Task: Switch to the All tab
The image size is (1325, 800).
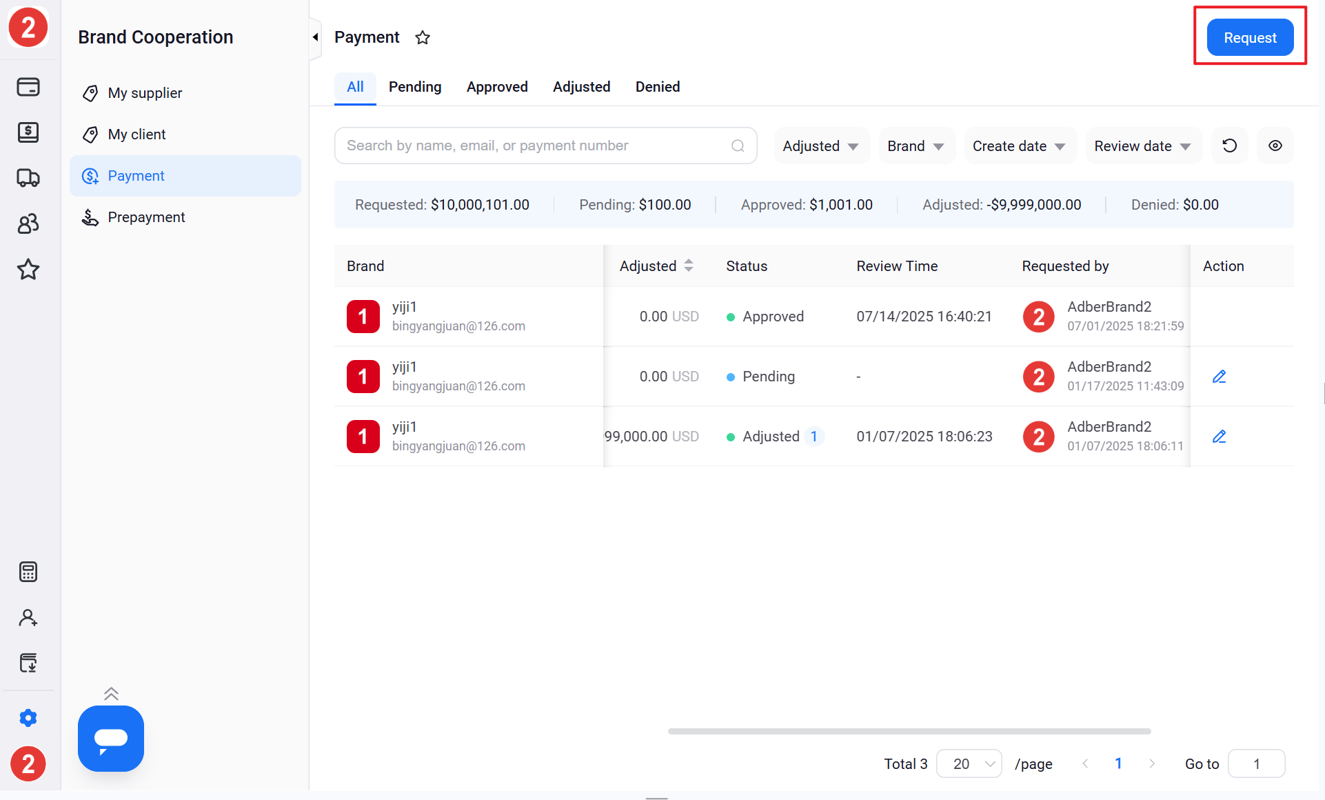Action: pos(355,87)
